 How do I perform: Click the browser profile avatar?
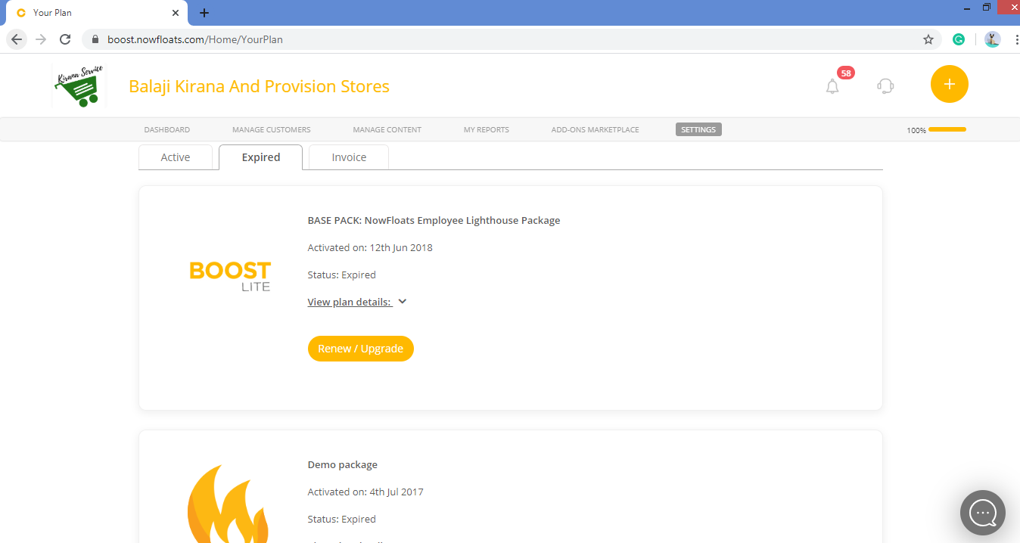click(x=992, y=39)
